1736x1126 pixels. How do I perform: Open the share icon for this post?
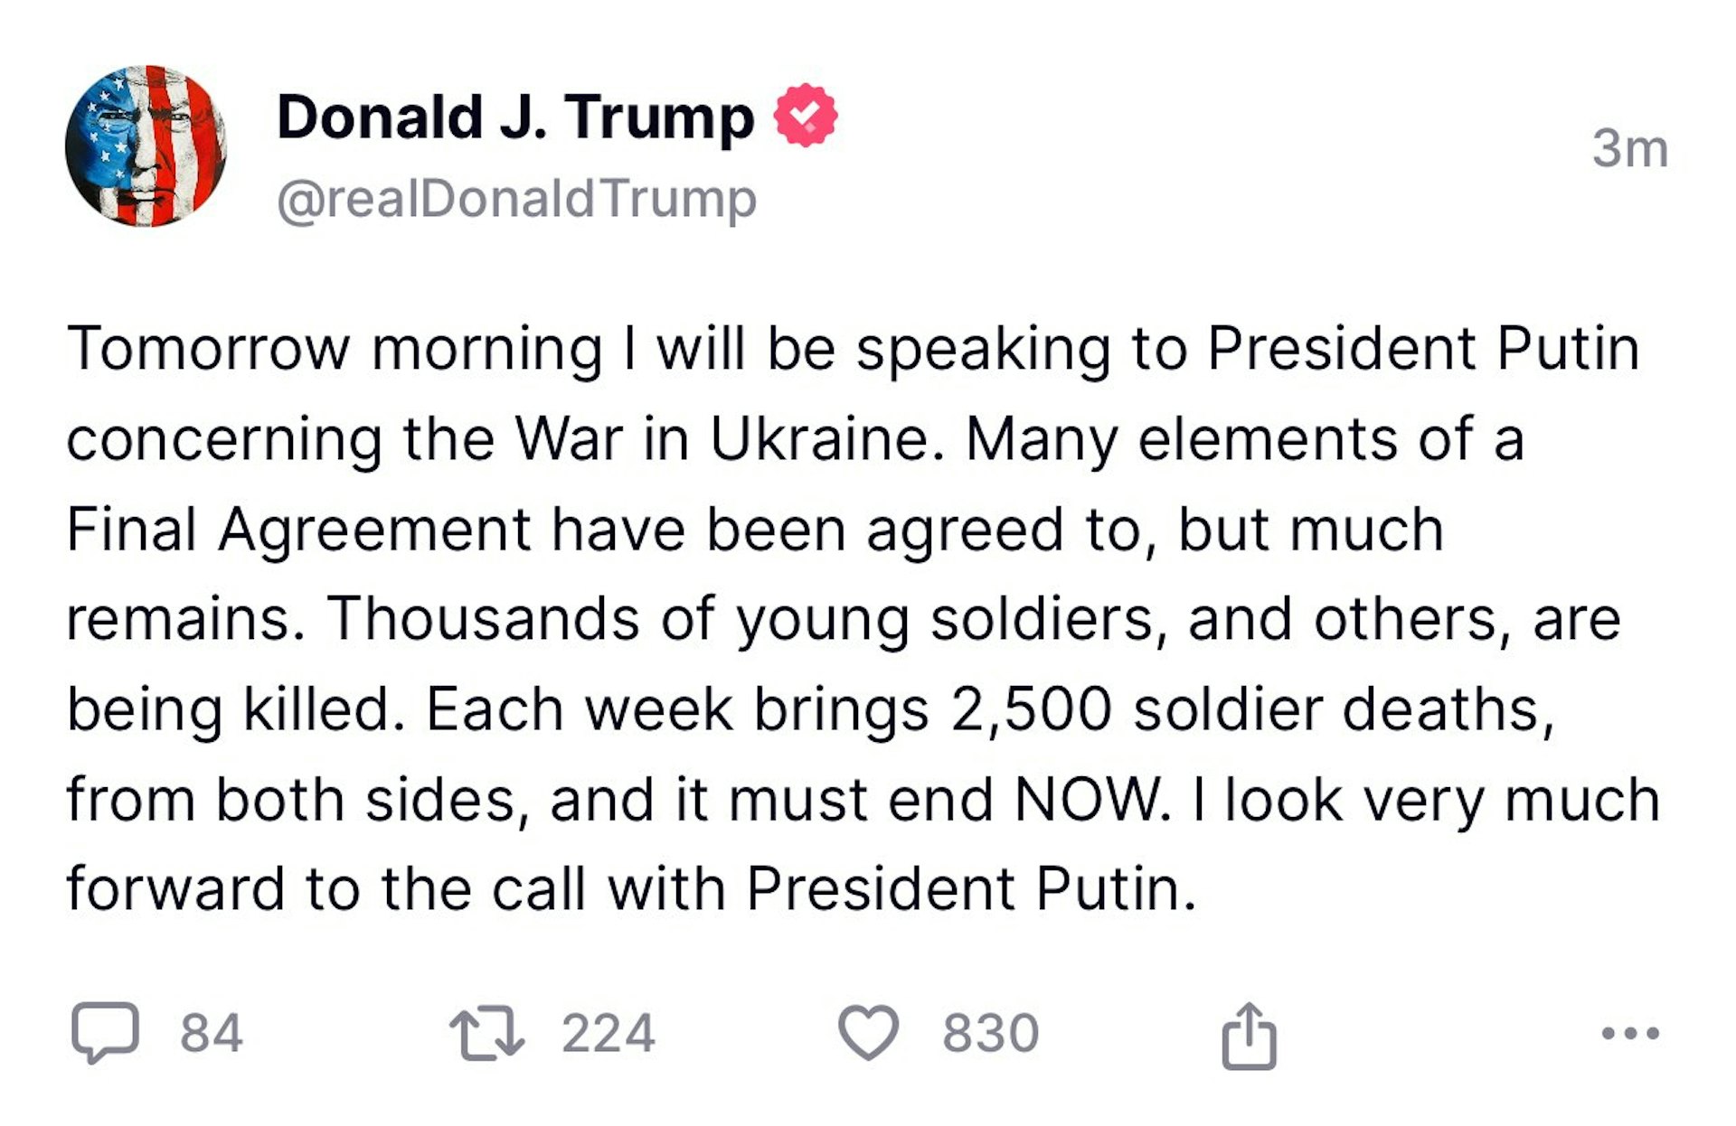[1249, 1036]
